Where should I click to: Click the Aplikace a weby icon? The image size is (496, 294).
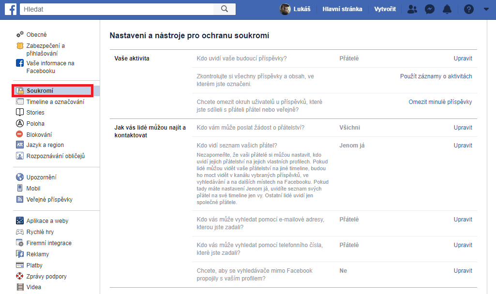point(20,220)
